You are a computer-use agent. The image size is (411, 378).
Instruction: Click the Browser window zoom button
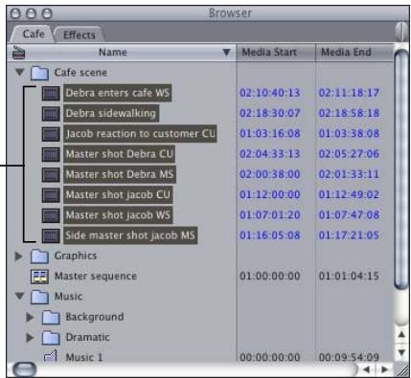pyautogui.click(x=47, y=13)
